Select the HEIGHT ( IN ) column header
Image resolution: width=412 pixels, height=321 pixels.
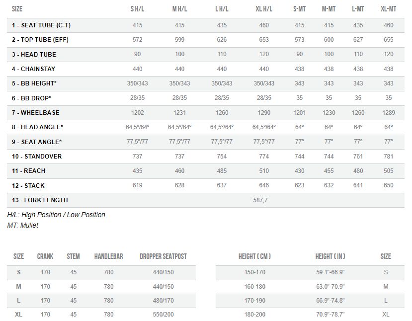(x=330, y=256)
